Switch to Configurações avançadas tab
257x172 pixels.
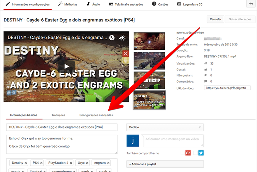click(96, 115)
